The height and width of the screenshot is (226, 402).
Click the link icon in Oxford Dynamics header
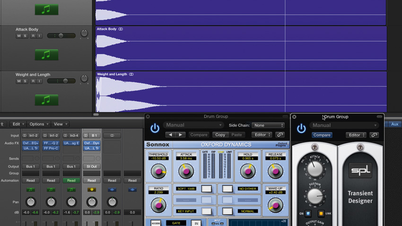coord(280,135)
